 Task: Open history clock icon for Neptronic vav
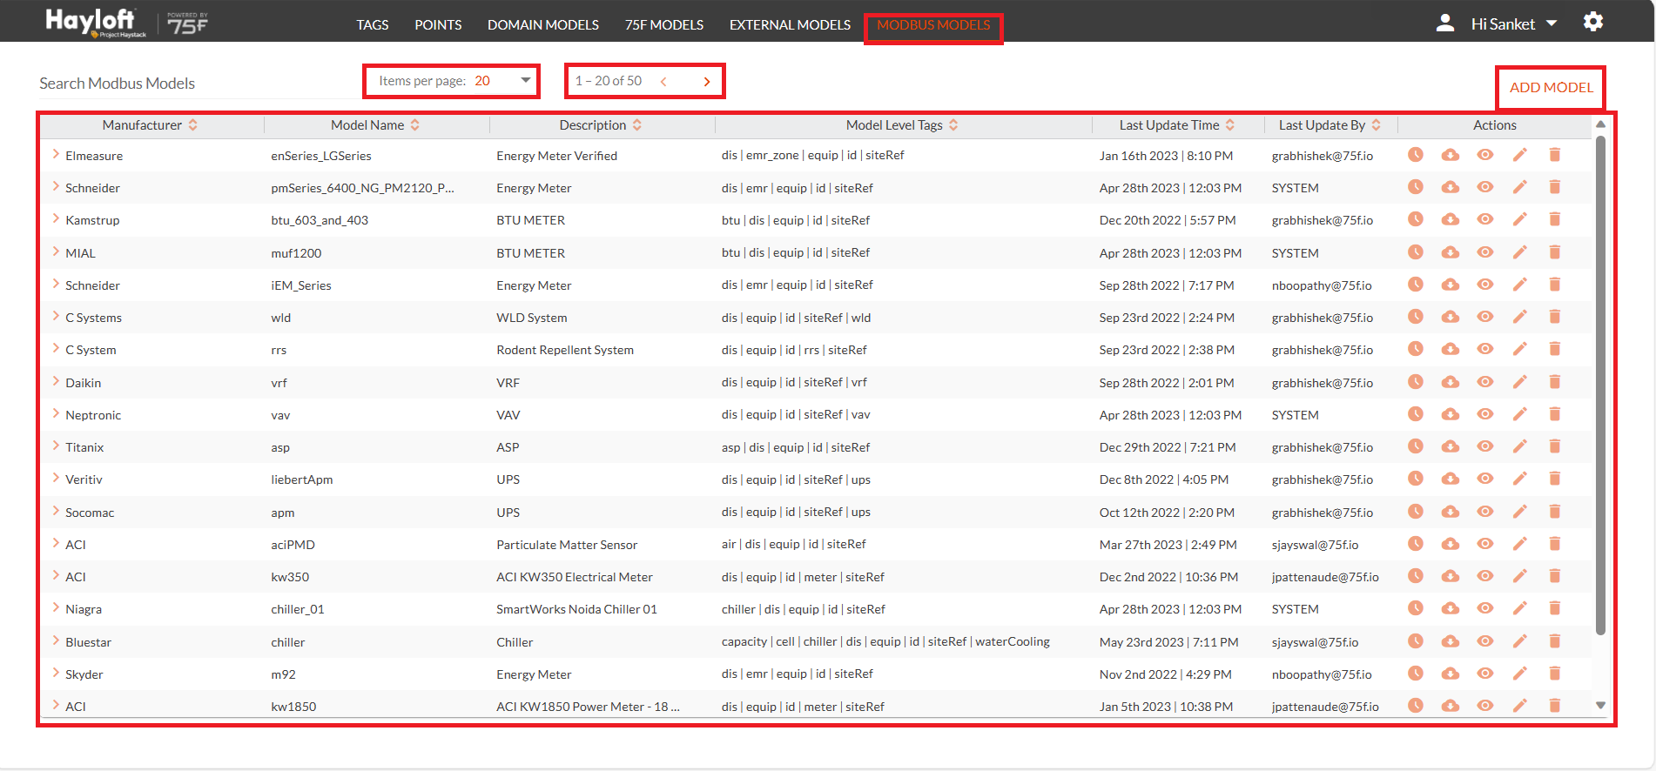pyautogui.click(x=1416, y=414)
